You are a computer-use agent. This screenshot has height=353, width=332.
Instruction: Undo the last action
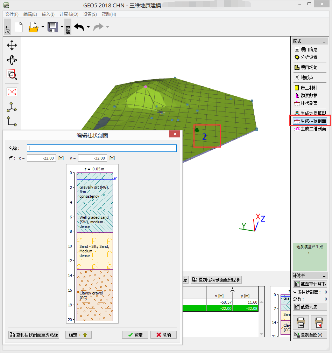click(x=79, y=27)
